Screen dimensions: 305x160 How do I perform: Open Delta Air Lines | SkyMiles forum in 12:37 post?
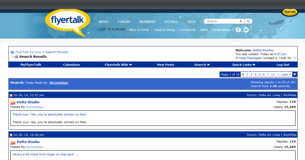[x=277, y=95]
